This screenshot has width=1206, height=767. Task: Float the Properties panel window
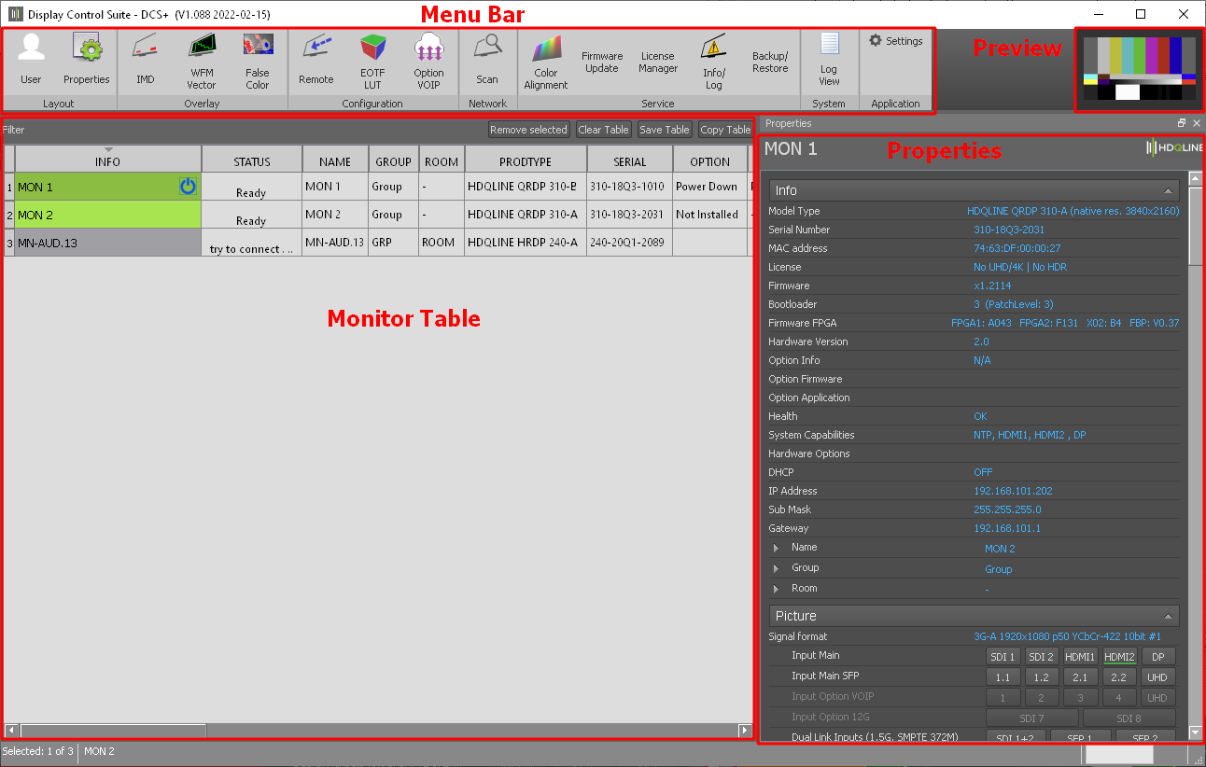click(x=1182, y=123)
